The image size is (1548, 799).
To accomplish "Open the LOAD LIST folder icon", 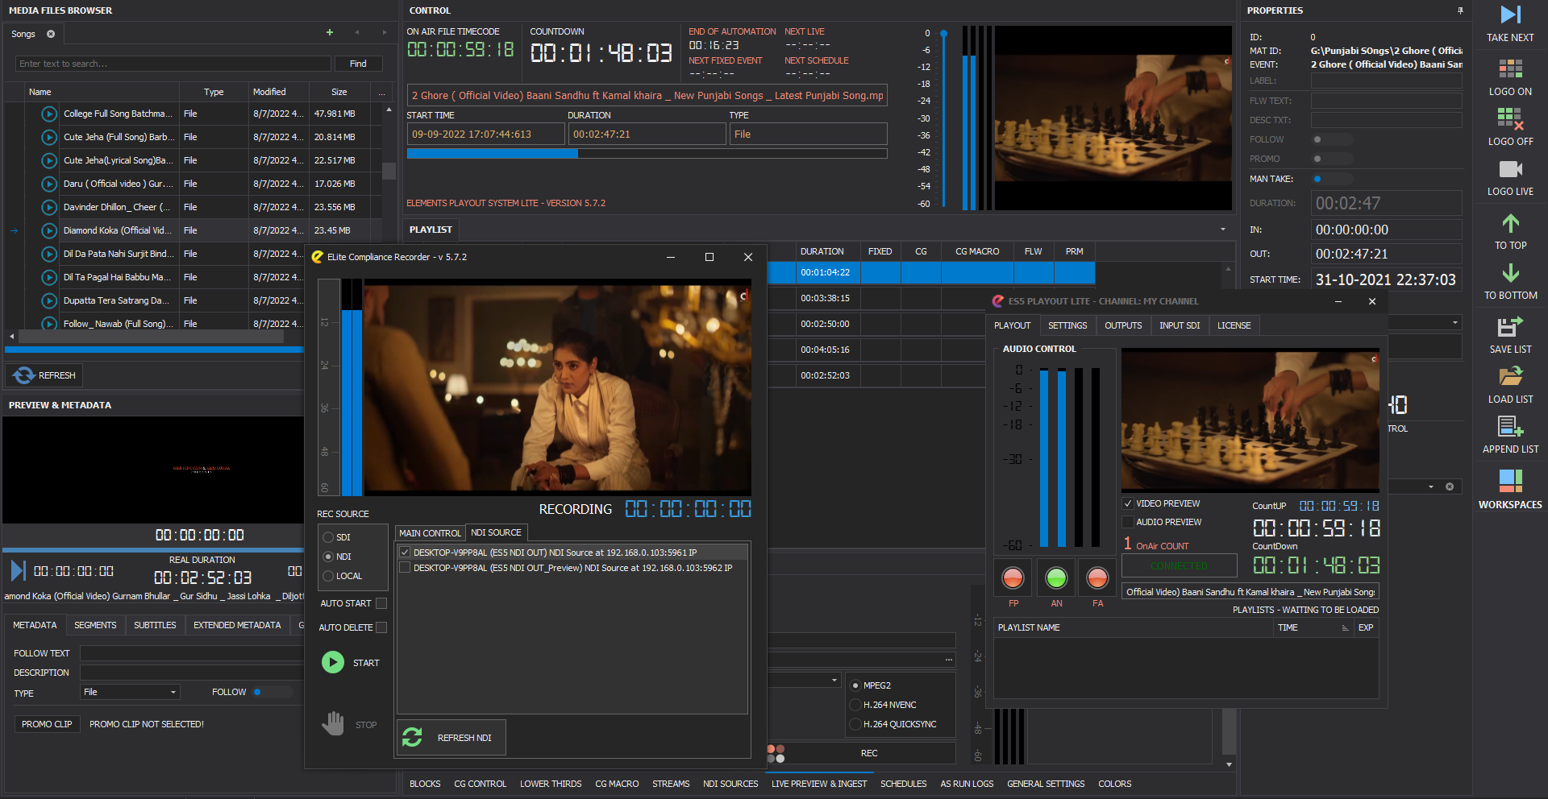I will tap(1510, 376).
